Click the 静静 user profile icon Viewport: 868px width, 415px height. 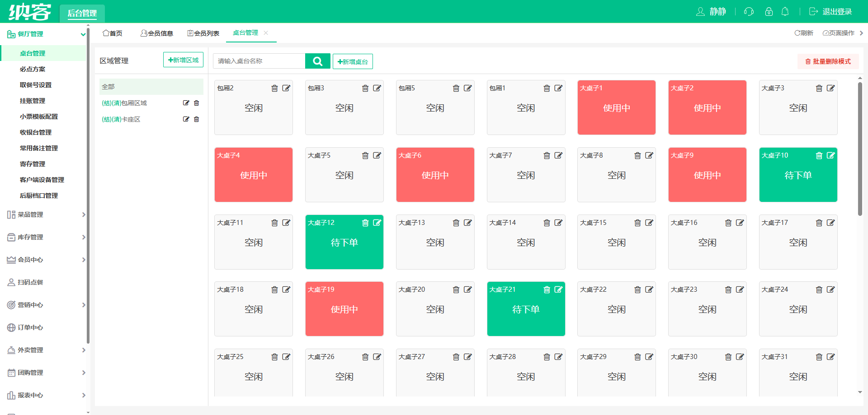(700, 11)
